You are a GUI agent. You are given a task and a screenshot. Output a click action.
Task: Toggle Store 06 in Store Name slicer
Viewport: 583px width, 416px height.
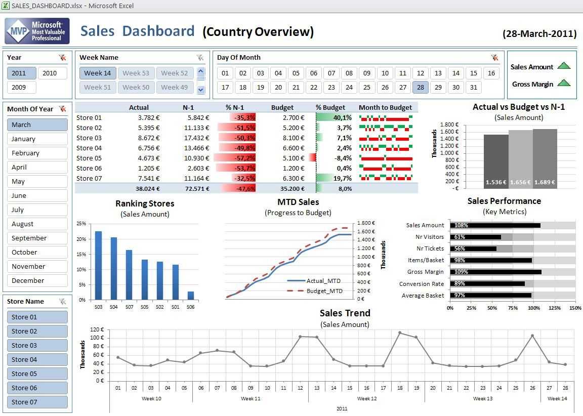coord(37,388)
